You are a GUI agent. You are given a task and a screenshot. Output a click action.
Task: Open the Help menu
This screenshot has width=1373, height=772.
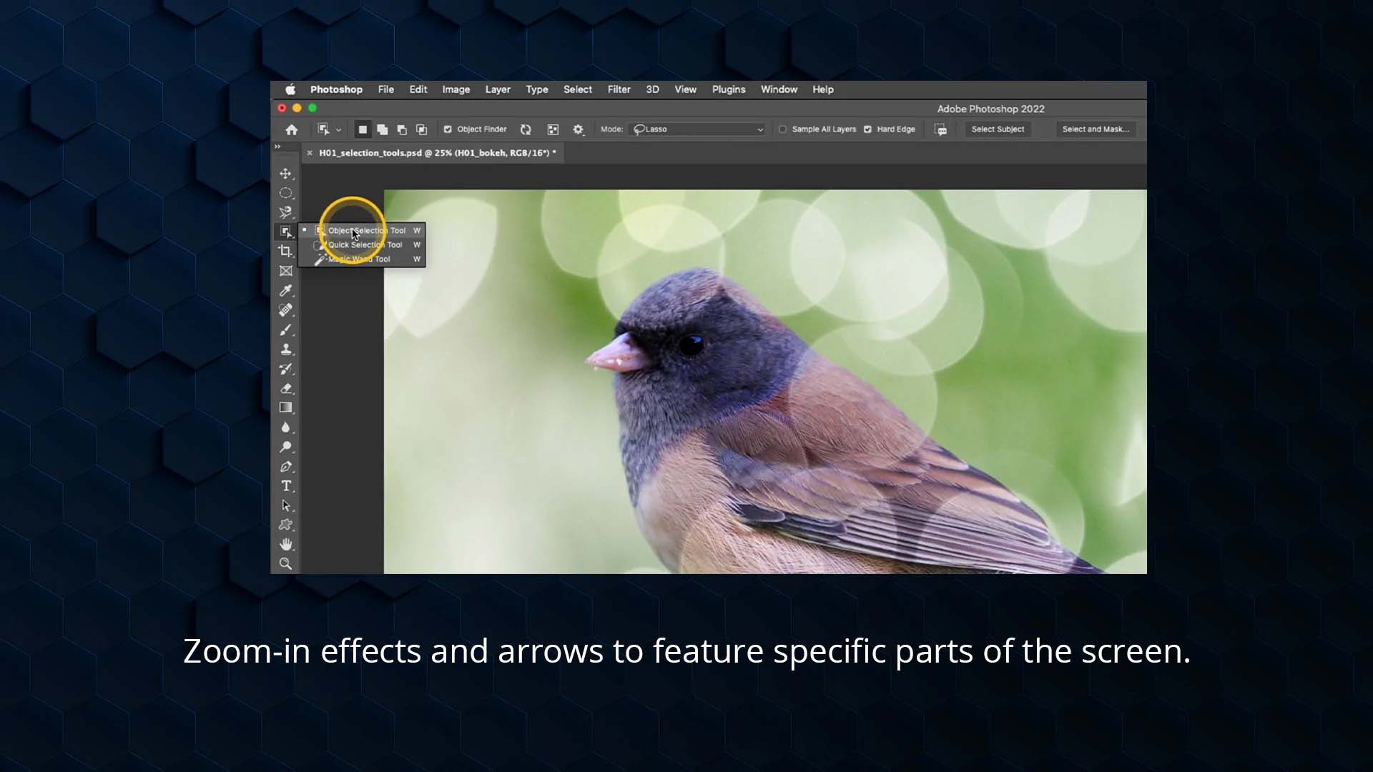pos(823,89)
